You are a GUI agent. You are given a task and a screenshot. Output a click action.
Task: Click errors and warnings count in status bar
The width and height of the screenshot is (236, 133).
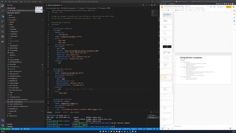pos(27,129)
